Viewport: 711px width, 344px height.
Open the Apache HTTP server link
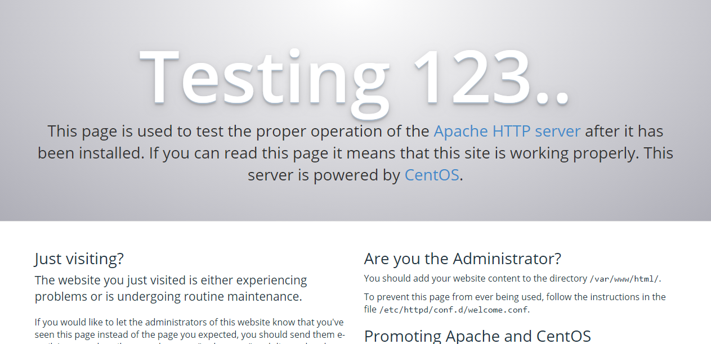(x=507, y=132)
